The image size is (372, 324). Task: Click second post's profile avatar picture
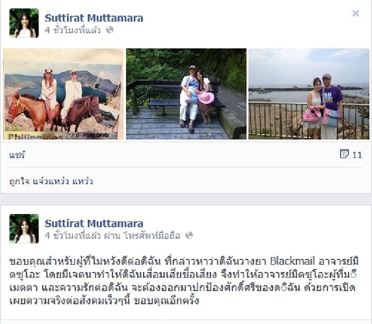click(24, 228)
